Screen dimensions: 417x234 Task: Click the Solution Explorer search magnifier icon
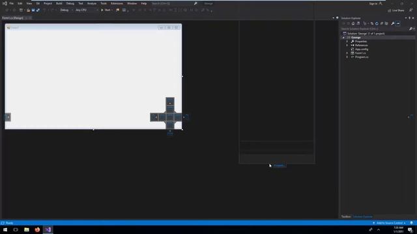pyautogui.click(x=411, y=29)
